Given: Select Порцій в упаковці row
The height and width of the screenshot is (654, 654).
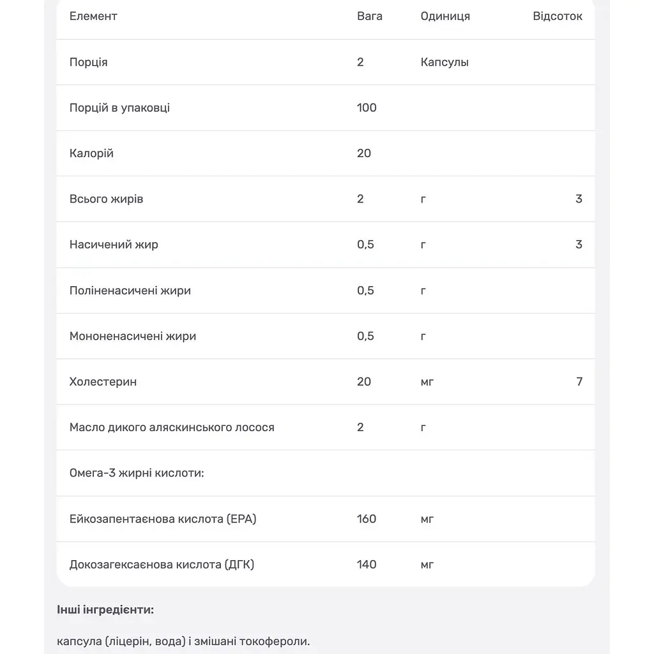Looking at the screenshot, I should click(x=325, y=107).
